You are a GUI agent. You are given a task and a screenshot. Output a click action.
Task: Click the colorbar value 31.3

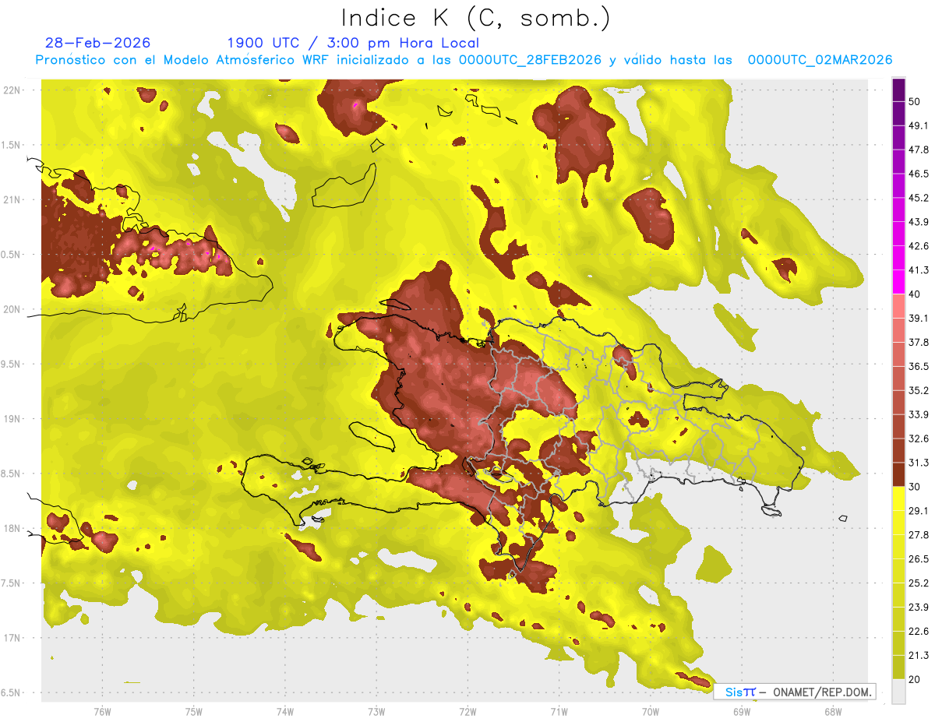pos(919,463)
